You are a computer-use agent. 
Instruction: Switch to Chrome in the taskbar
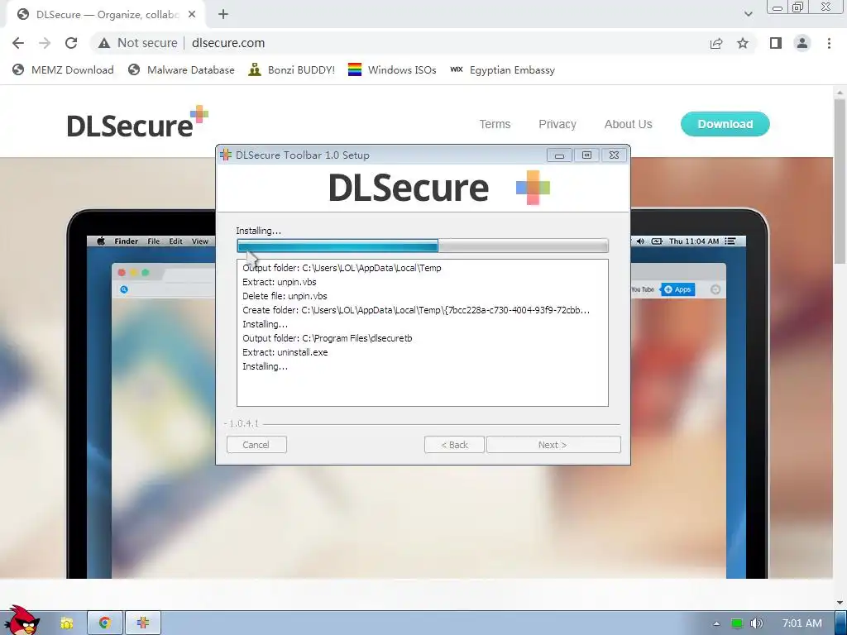point(105,623)
